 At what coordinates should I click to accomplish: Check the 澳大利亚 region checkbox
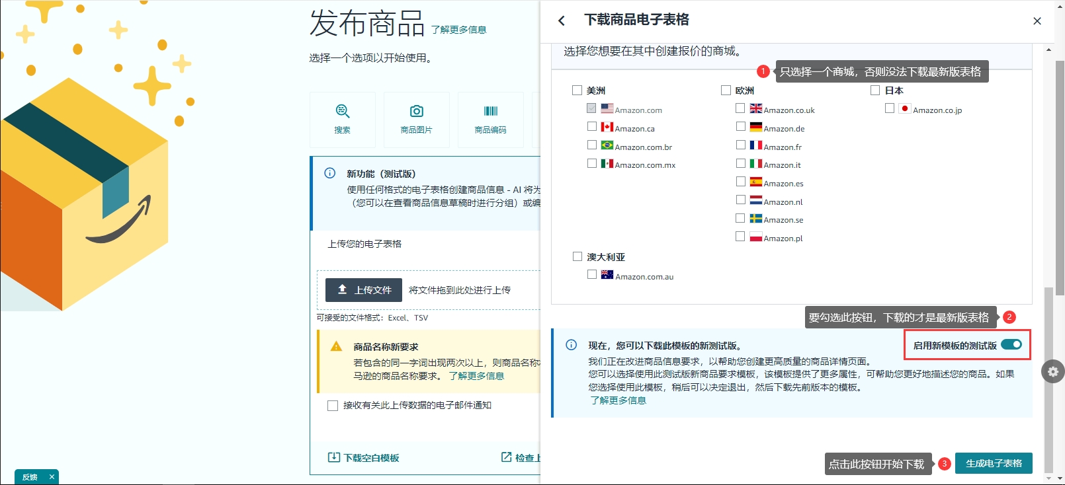coord(577,256)
